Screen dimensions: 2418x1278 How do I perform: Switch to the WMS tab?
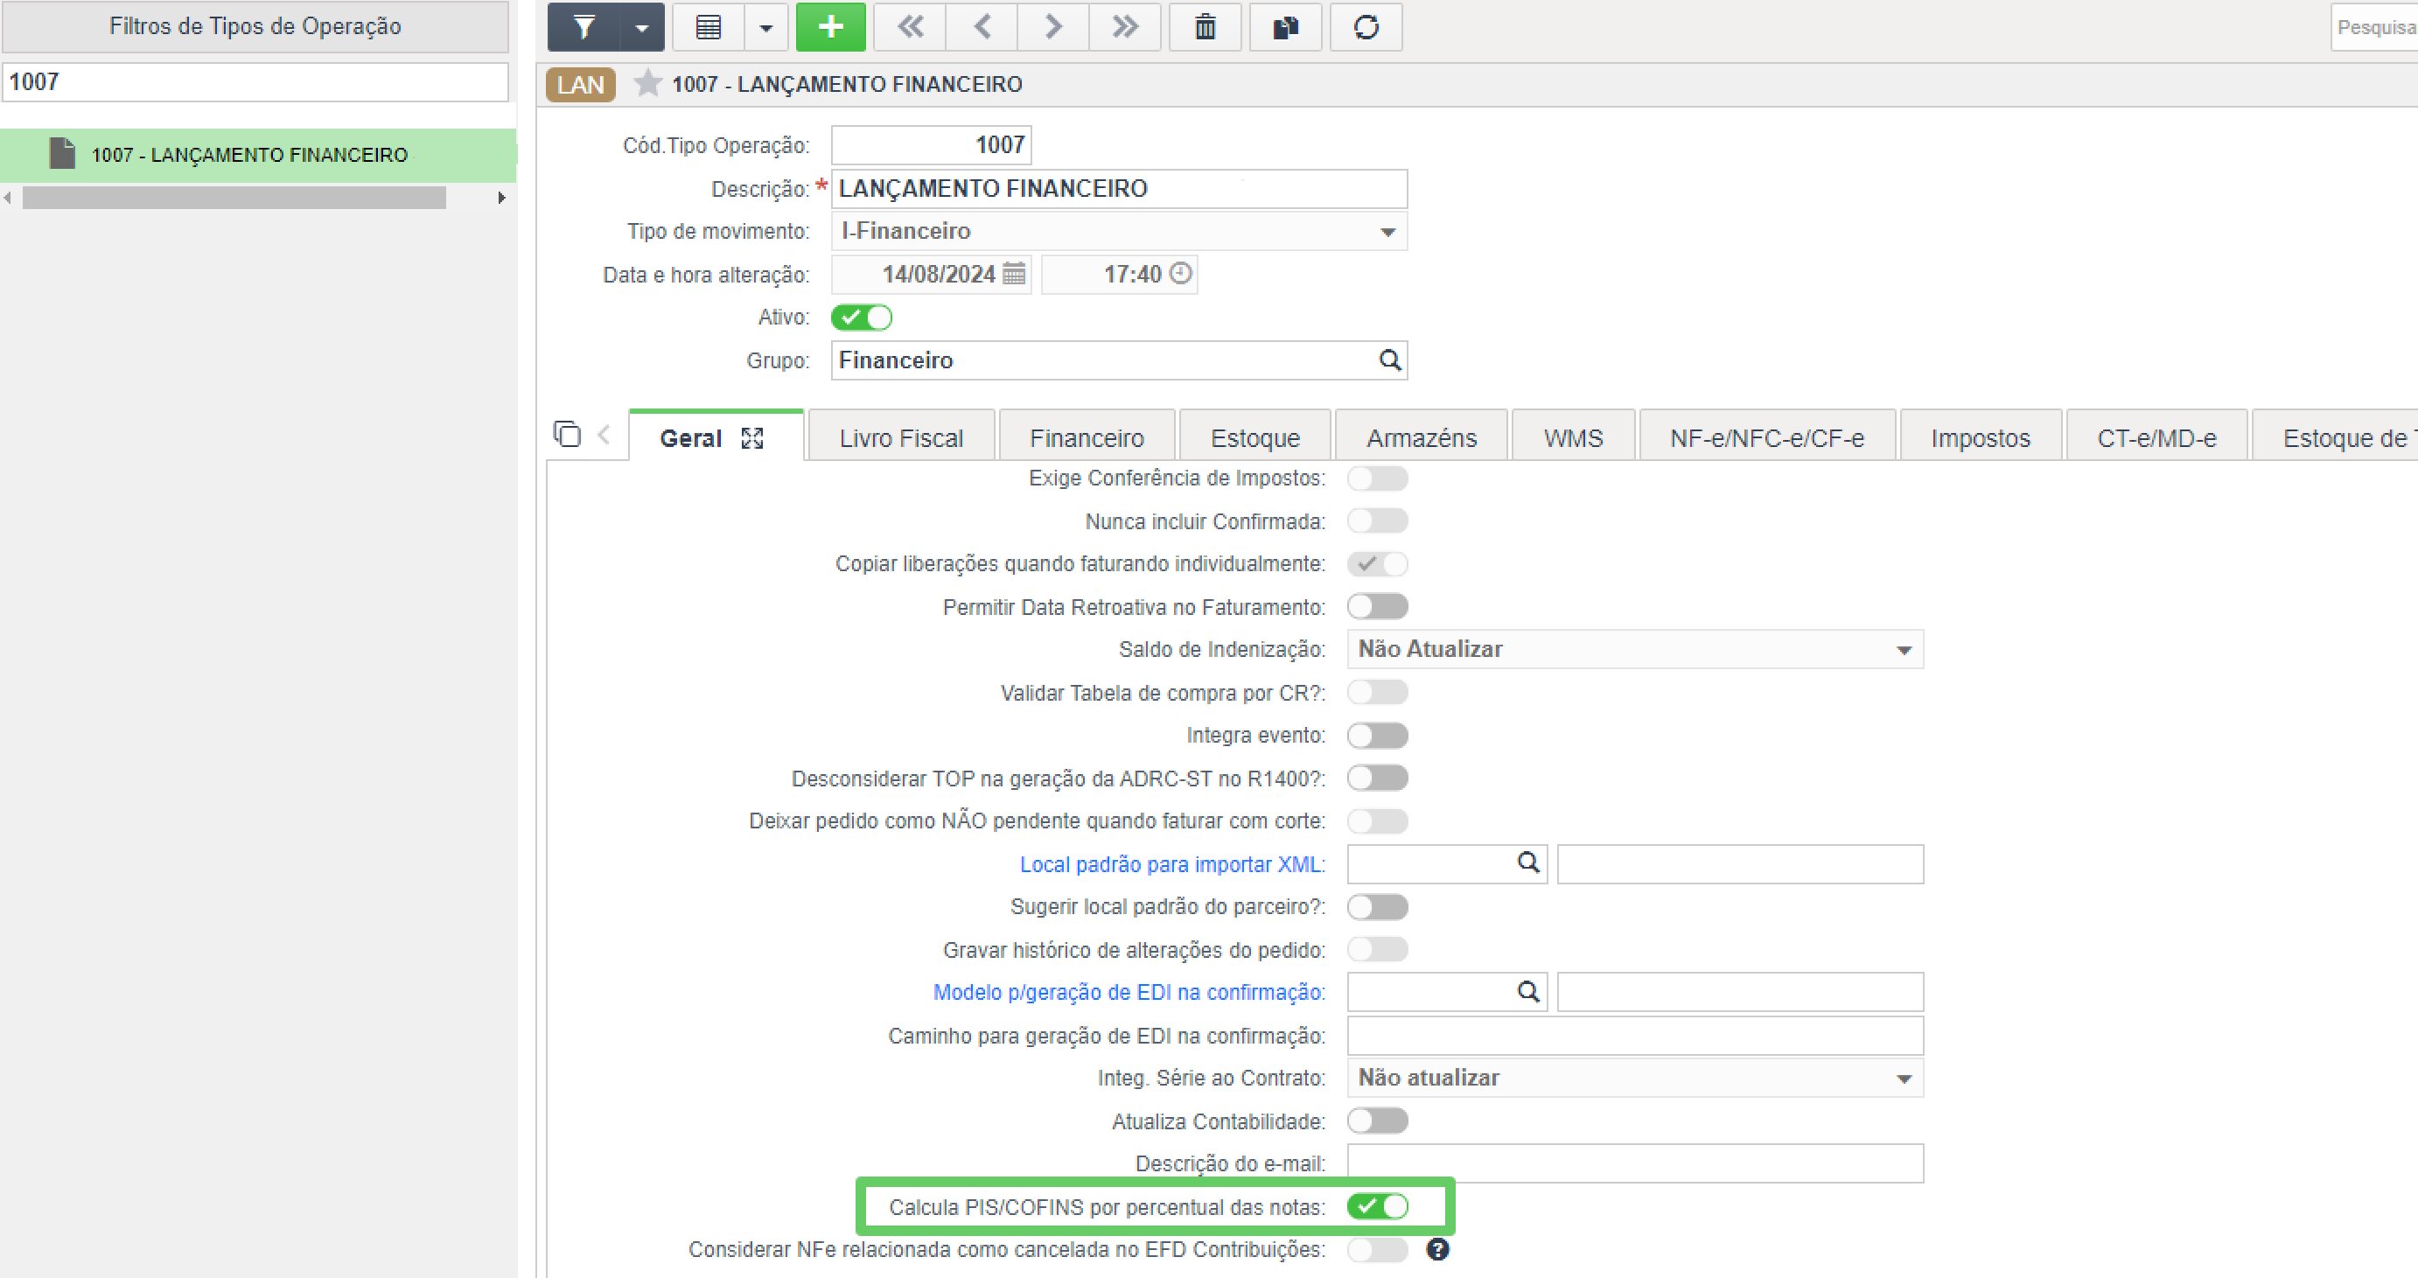[x=1573, y=438]
